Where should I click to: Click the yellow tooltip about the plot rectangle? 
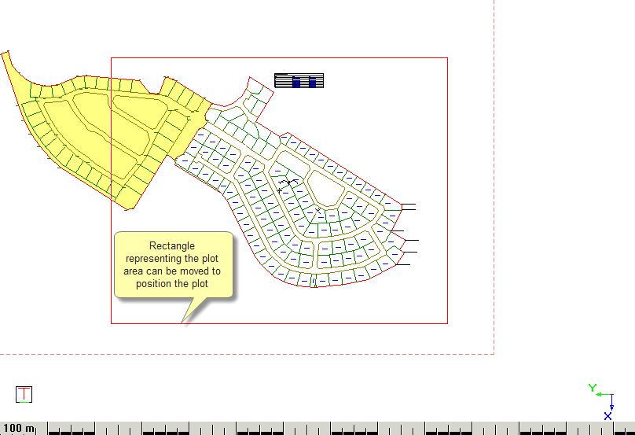174,264
